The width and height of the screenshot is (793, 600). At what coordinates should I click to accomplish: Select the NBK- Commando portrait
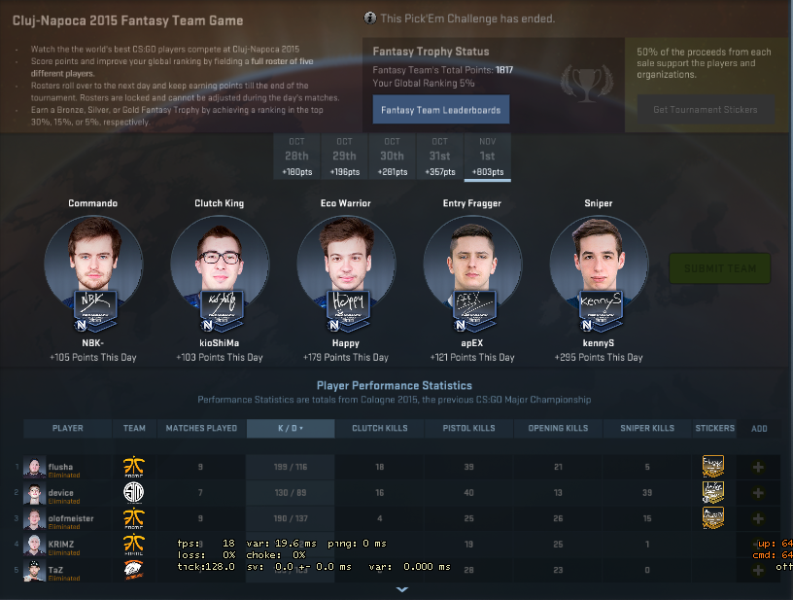point(93,265)
